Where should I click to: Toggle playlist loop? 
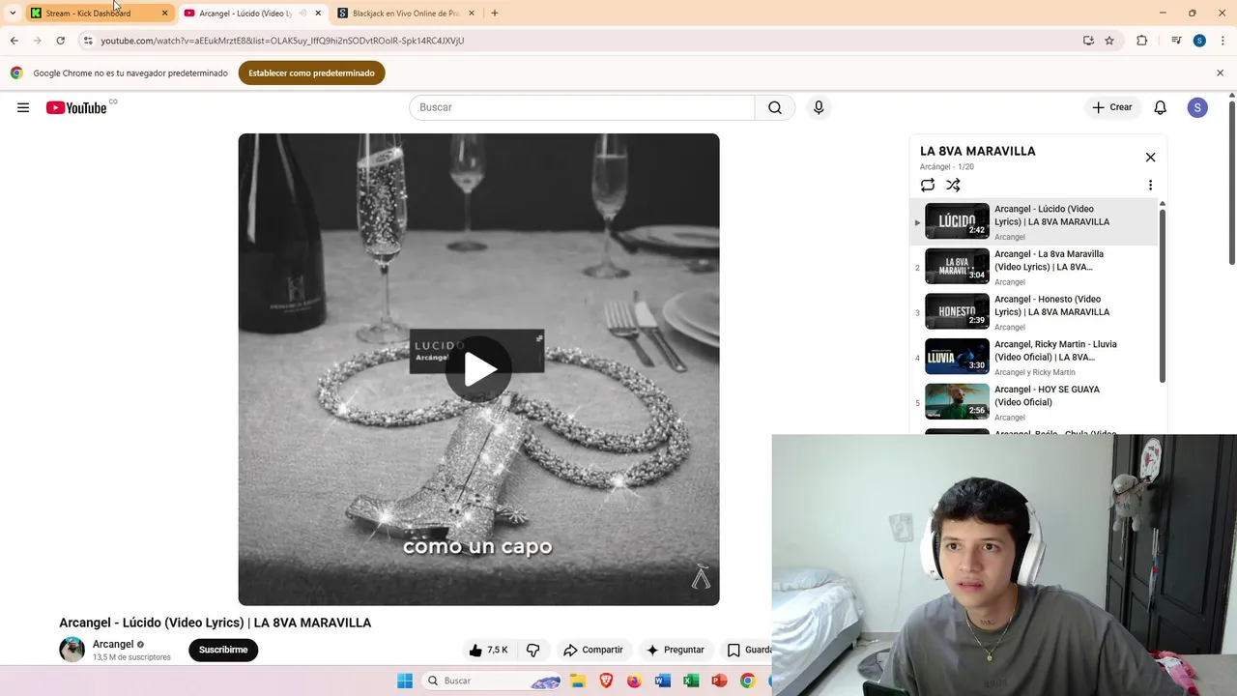click(x=928, y=185)
